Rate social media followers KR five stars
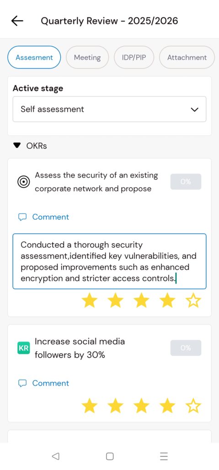Screen dimensions: 219x470 tap(193, 406)
